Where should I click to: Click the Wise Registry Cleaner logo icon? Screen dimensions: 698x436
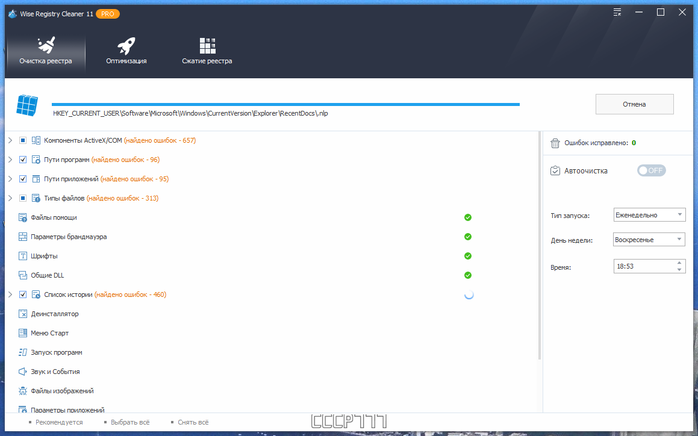point(13,14)
